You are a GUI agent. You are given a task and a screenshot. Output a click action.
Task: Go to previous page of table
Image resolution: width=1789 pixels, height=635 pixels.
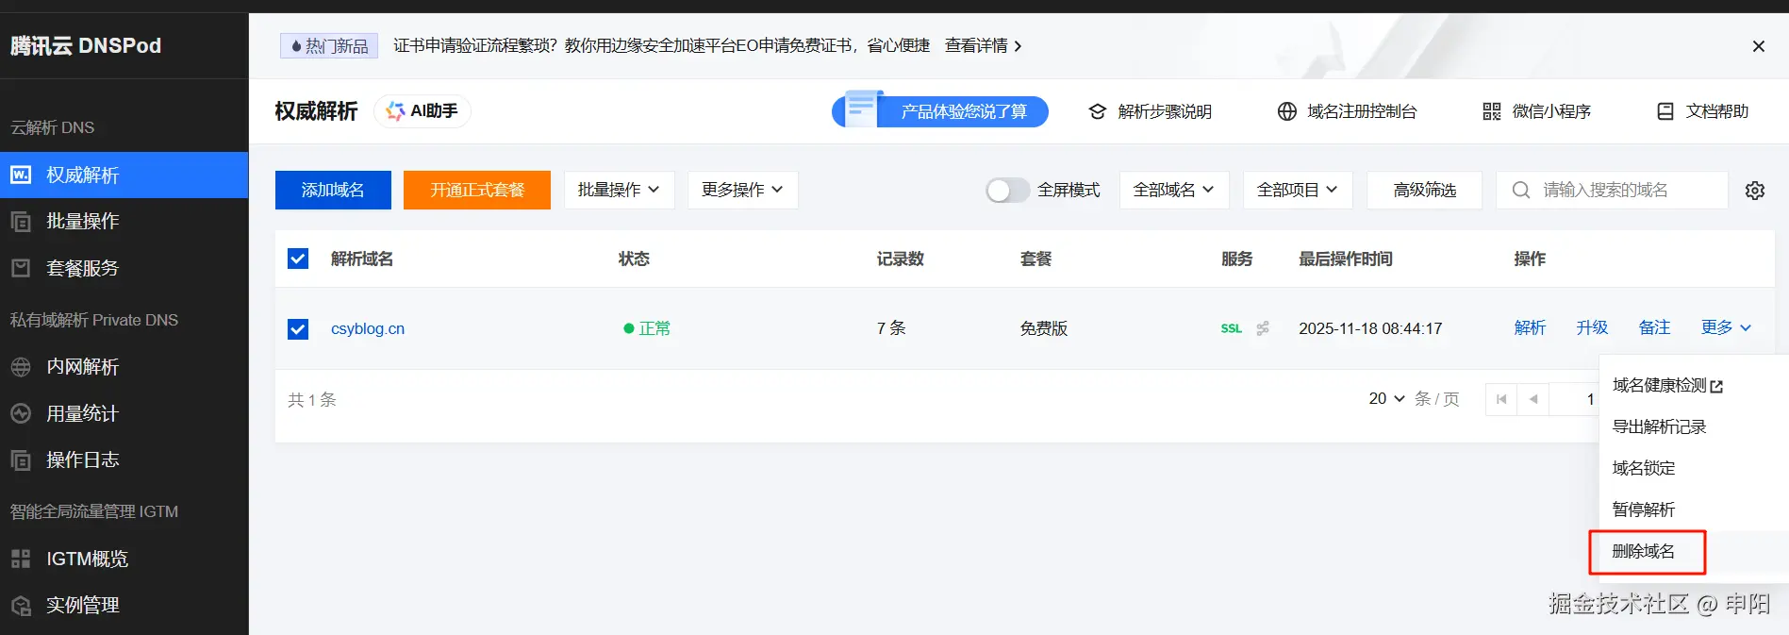[1533, 399]
